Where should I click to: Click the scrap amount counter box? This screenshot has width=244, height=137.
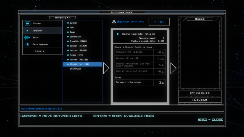(159, 22)
